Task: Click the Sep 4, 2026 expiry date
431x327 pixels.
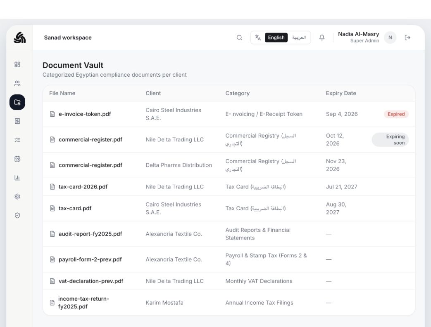Action: [x=342, y=114]
